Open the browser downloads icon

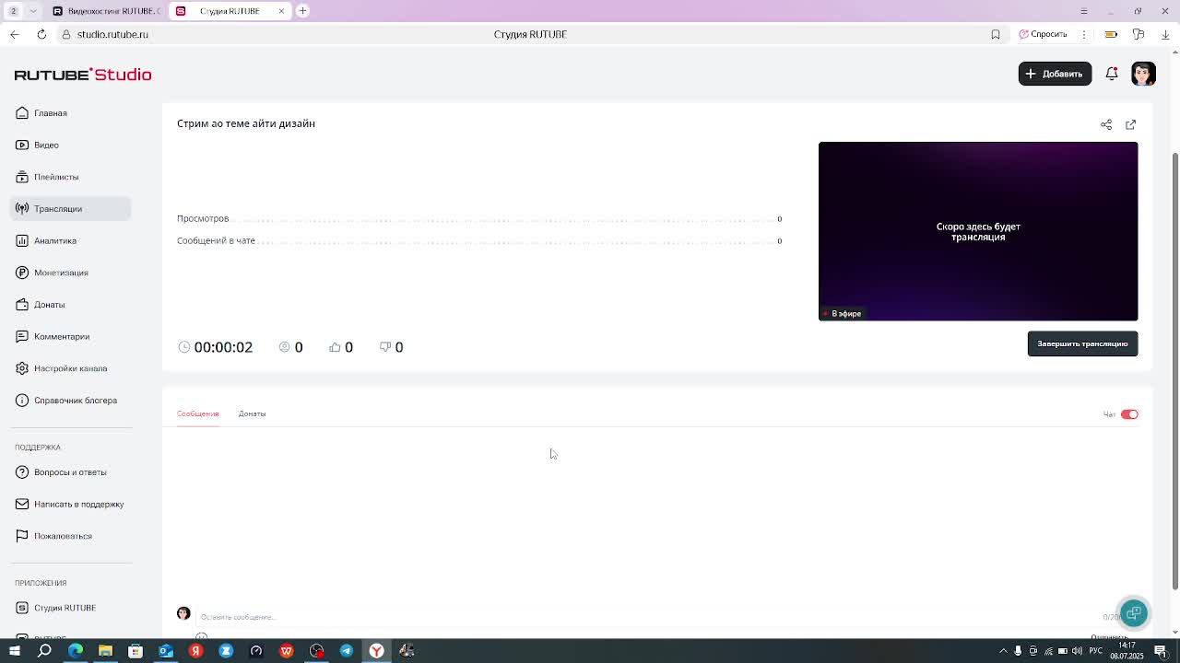tap(1165, 34)
